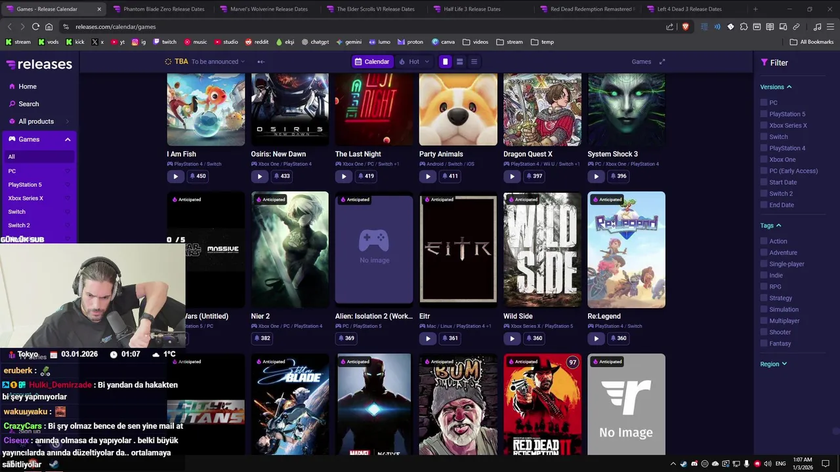
Task: Play The Last Night trailer
Action: [343, 176]
